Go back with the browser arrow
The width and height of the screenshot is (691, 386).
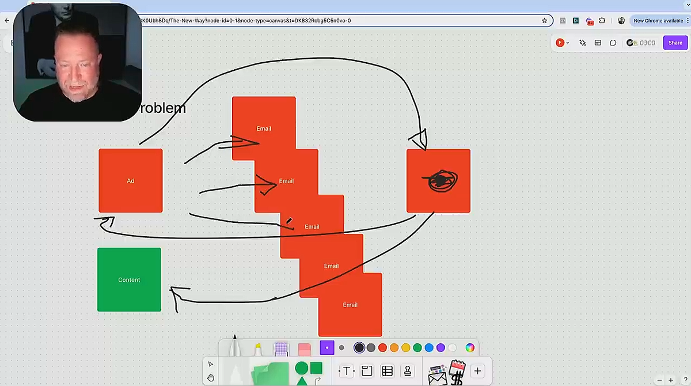click(x=7, y=20)
